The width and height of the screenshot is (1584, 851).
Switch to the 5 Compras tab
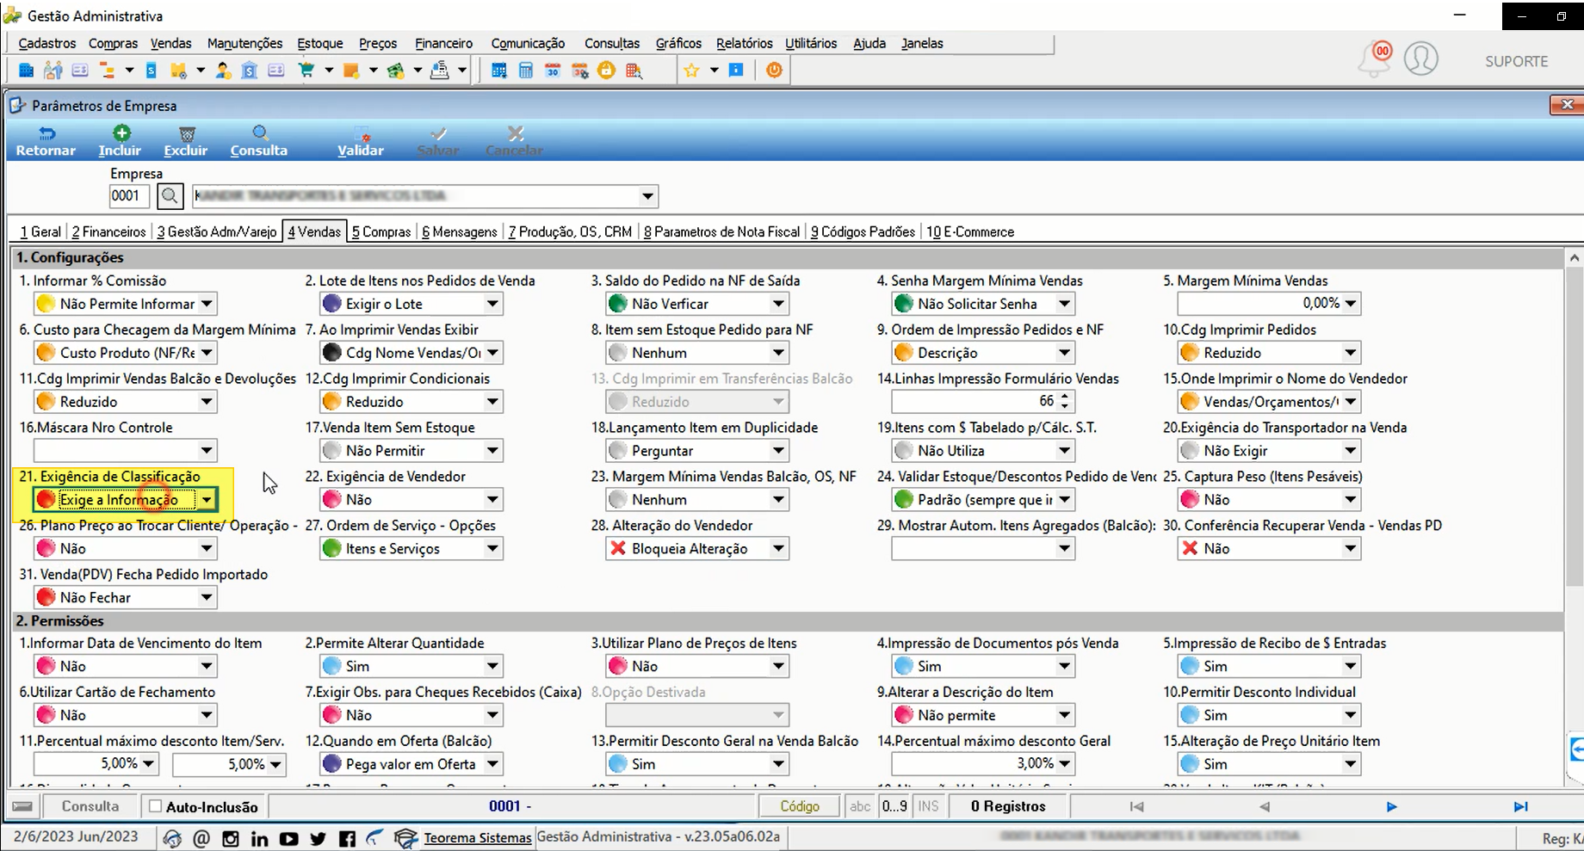[381, 231]
